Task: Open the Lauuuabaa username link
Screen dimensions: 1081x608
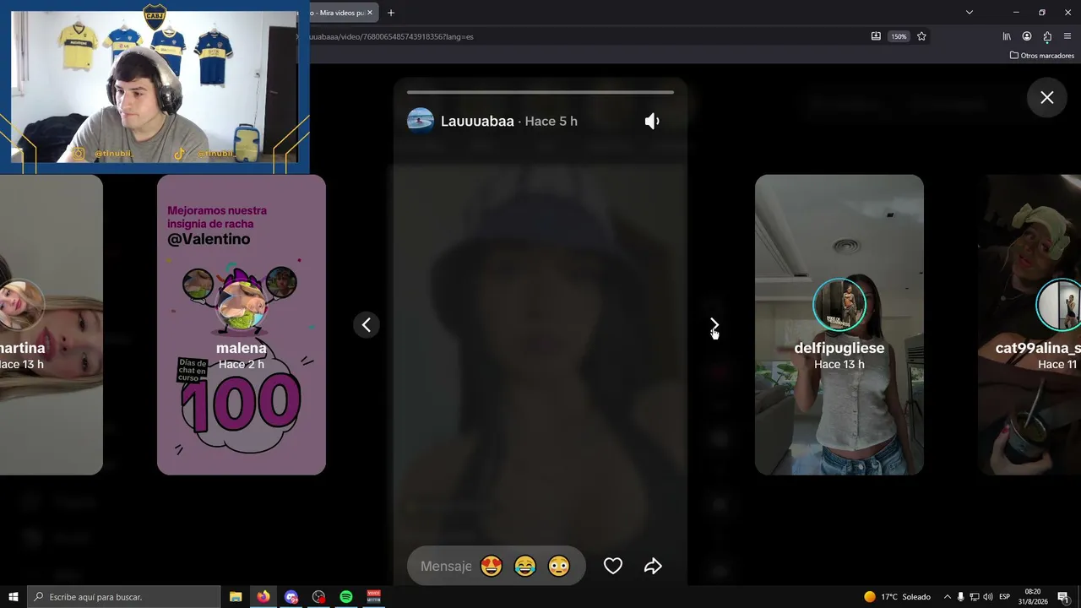Action: tap(477, 122)
